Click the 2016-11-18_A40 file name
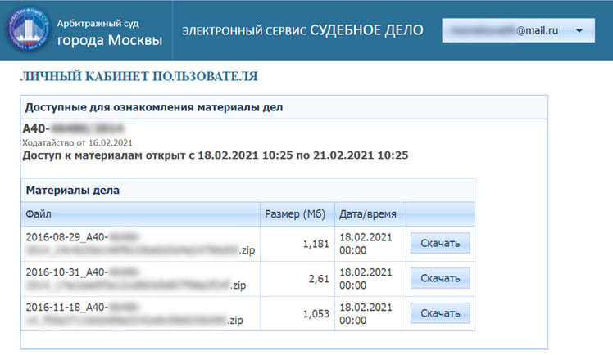The width and height of the screenshot is (613, 355). [x=134, y=314]
